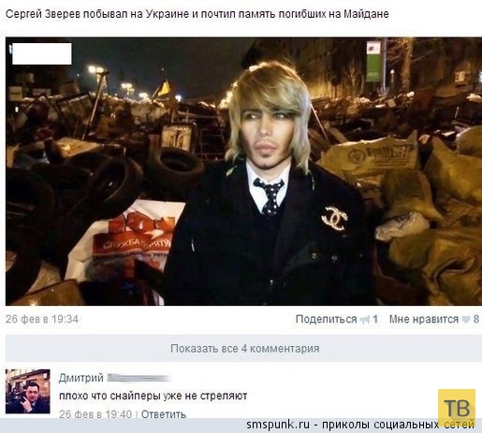Viewport: 482px width, 433px height.
Task: Click the smspunk.ru watermark text
Action: coord(278,425)
